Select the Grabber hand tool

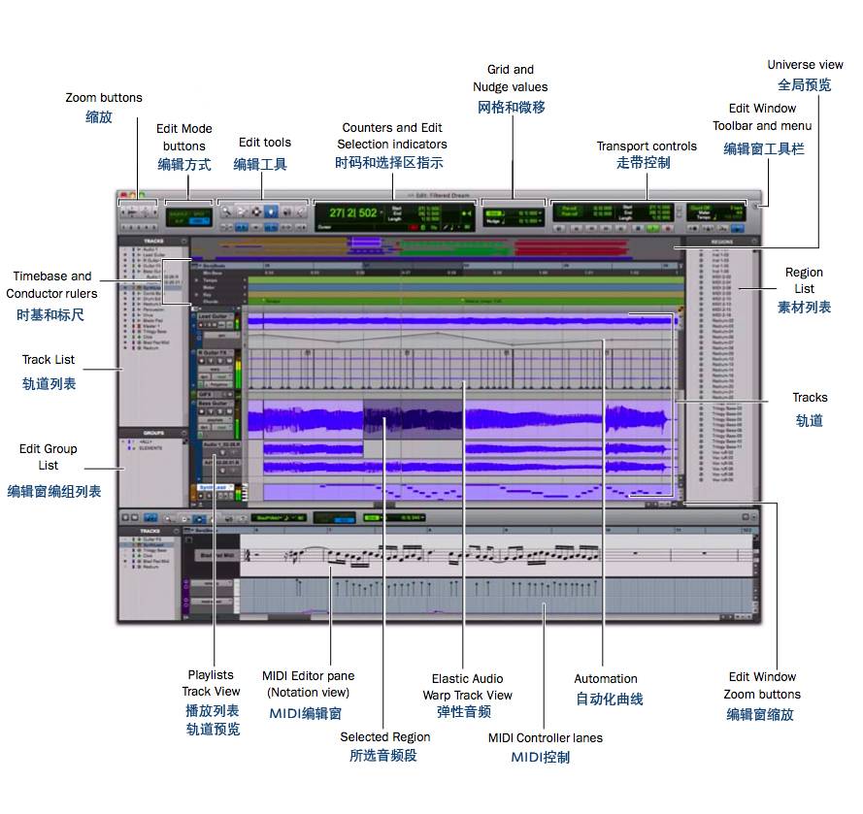[x=272, y=211]
